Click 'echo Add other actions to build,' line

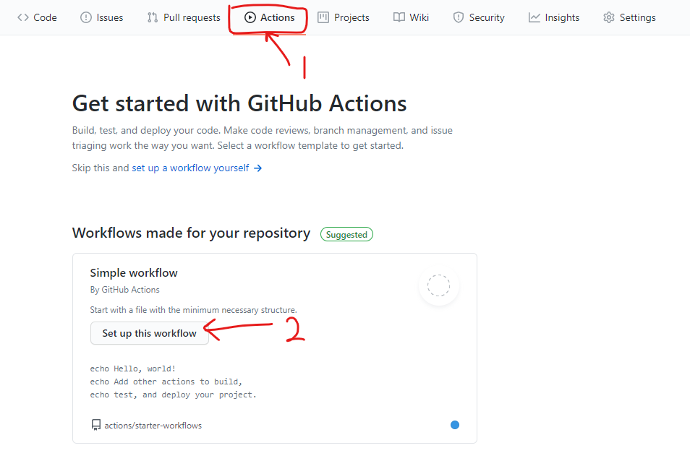pyautogui.click(x=166, y=382)
